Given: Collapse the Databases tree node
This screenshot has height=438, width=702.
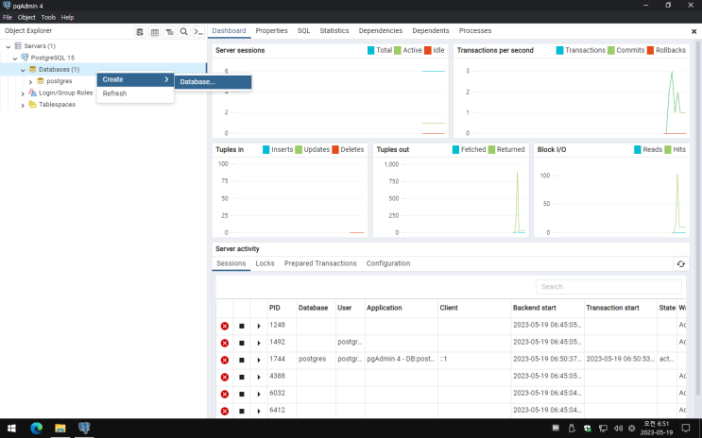Looking at the screenshot, I should (x=23, y=70).
